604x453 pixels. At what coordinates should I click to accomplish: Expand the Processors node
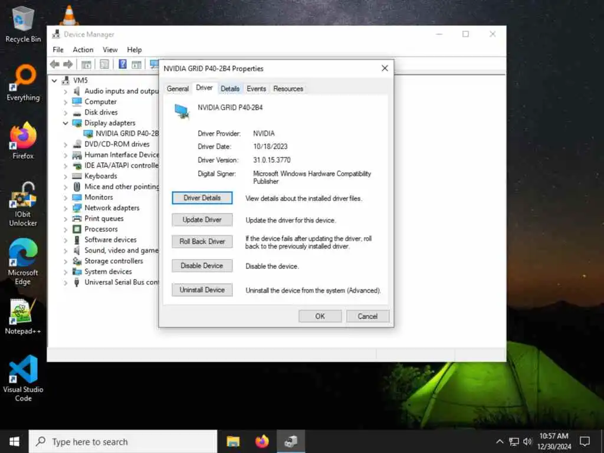click(65, 229)
